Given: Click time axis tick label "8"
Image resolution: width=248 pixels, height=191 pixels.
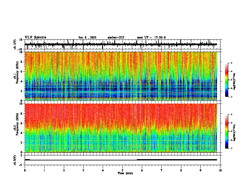Looking at the screenshot, I should (181, 170).
